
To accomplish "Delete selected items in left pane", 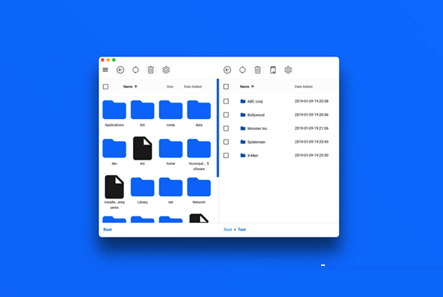I will coord(151,69).
